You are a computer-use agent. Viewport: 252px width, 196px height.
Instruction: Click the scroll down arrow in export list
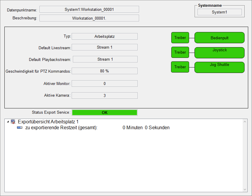pos(245,189)
